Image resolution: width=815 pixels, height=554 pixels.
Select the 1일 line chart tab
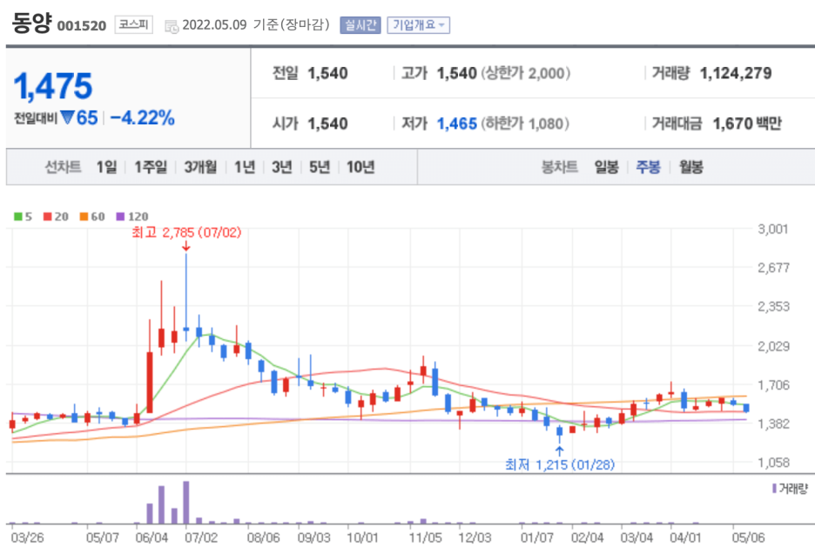pyautogui.click(x=106, y=167)
